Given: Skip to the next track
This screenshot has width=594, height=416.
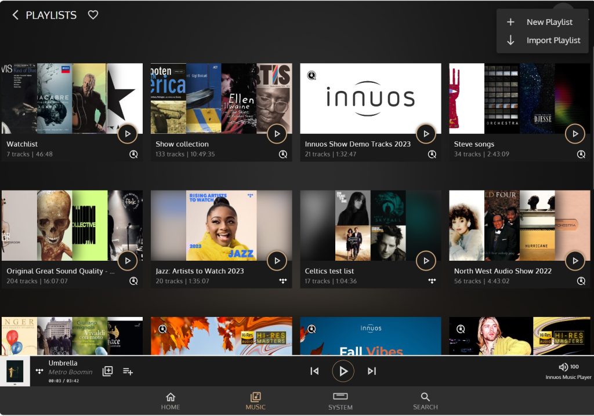Looking at the screenshot, I should click(x=372, y=371).
